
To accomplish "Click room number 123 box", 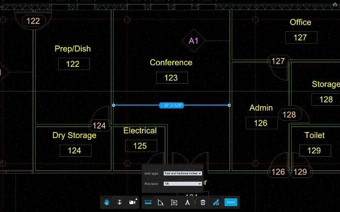I will tap(172, 78).
